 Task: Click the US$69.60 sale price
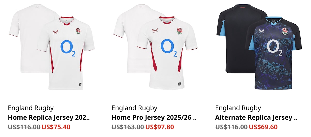pyautogui.click(x=263, y=127)
